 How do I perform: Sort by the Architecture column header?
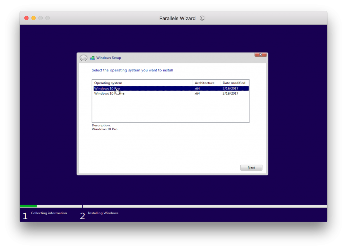point(205,83)
